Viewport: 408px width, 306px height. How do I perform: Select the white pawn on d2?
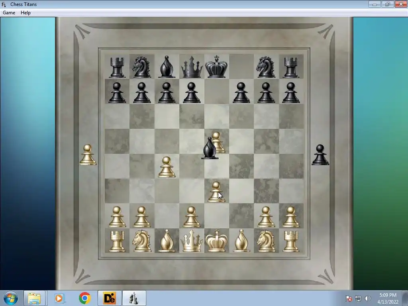pyautogui.click(x=192, y=217)
